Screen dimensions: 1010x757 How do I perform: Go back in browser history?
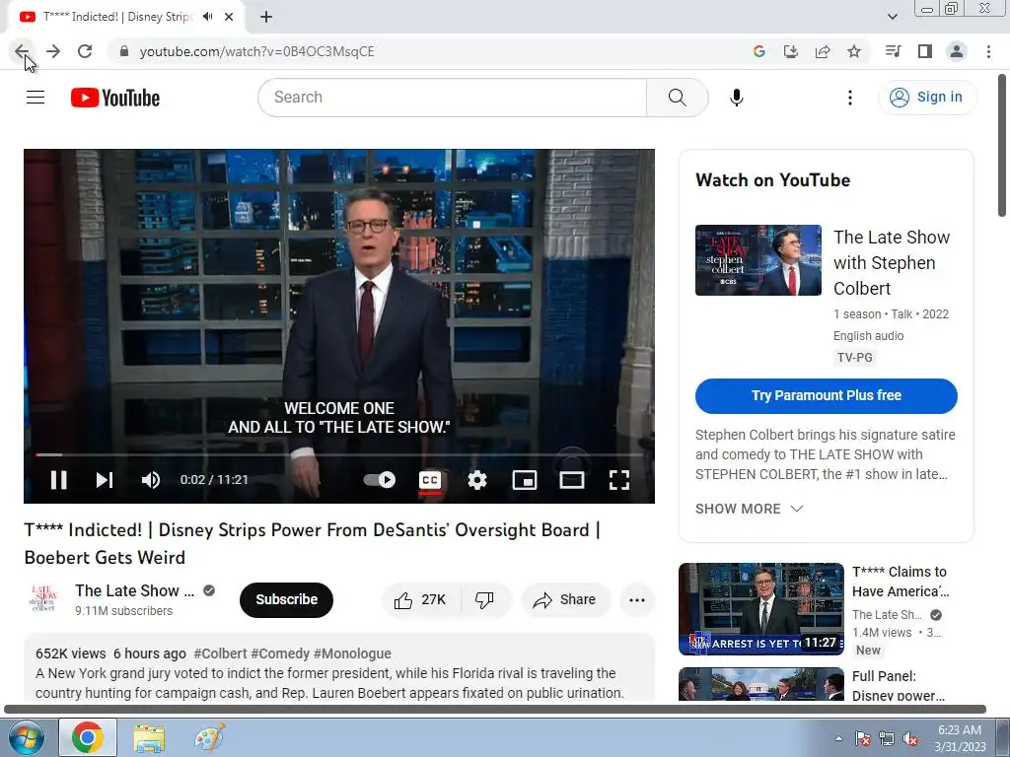tap(22, 51)
